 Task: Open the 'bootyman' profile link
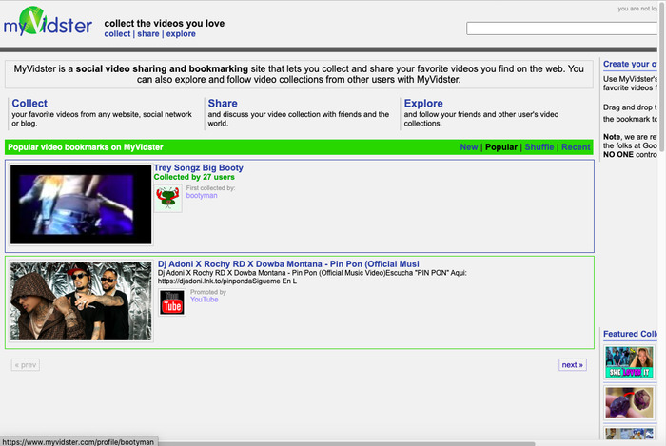[202, 196]
